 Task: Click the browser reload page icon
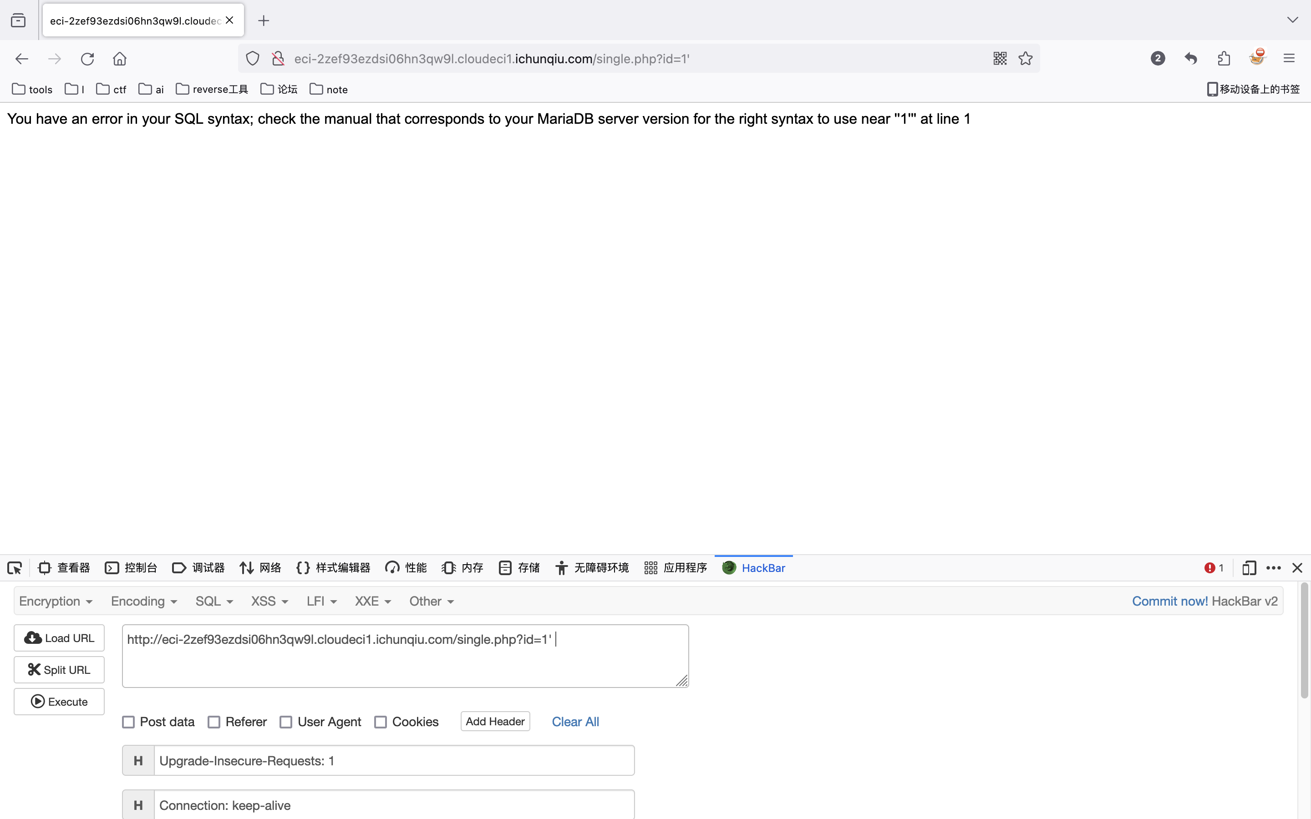(87, 59)
